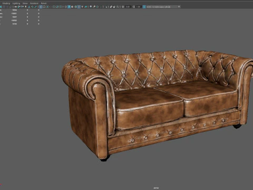Toggle the Film Gate overlay
This screenshot has width=253, height=190.
click(44, 7)
